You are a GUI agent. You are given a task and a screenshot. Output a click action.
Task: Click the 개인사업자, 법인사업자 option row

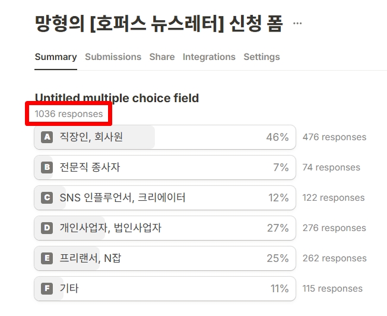[164, 228]
